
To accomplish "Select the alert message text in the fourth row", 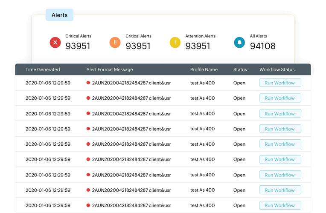I will tap(131, 129).
